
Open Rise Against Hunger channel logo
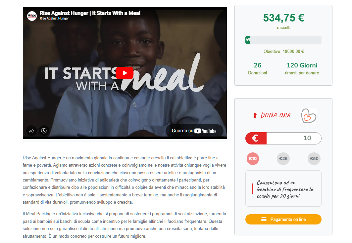pyautogui.click(x=32, y=16)
